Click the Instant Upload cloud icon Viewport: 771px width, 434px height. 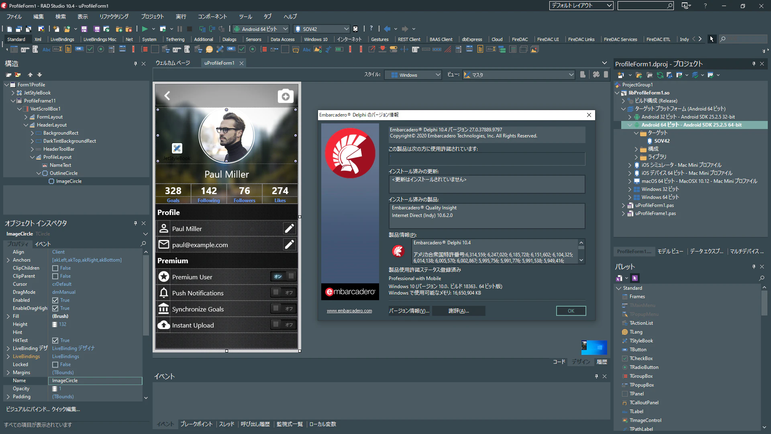click(x=163, y=325)
